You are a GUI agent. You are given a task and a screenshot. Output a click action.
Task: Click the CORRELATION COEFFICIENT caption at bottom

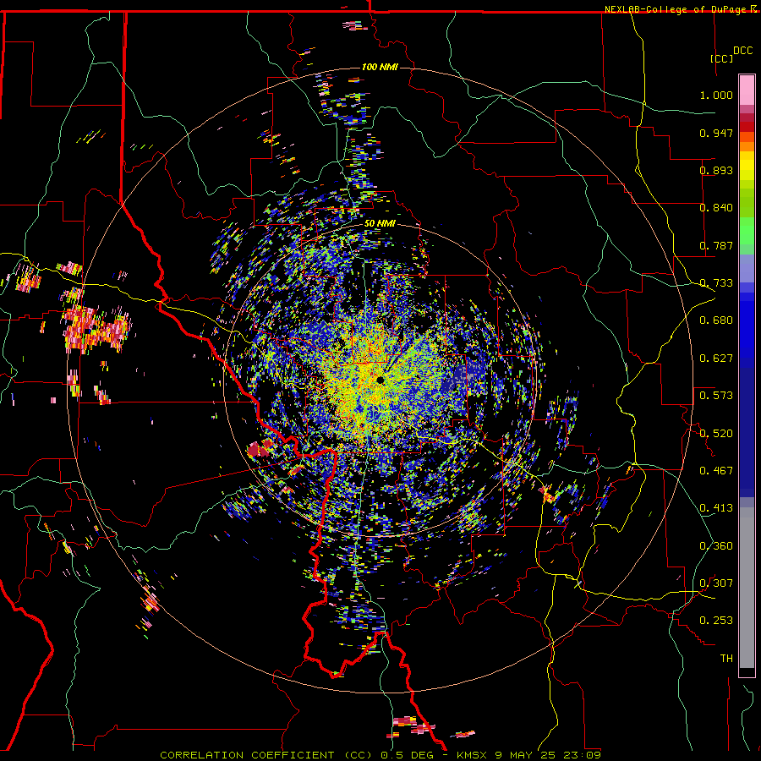pos(380,755)
